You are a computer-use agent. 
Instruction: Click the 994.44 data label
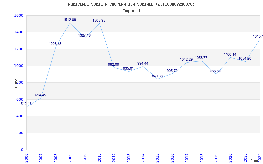tap(143, 63)
